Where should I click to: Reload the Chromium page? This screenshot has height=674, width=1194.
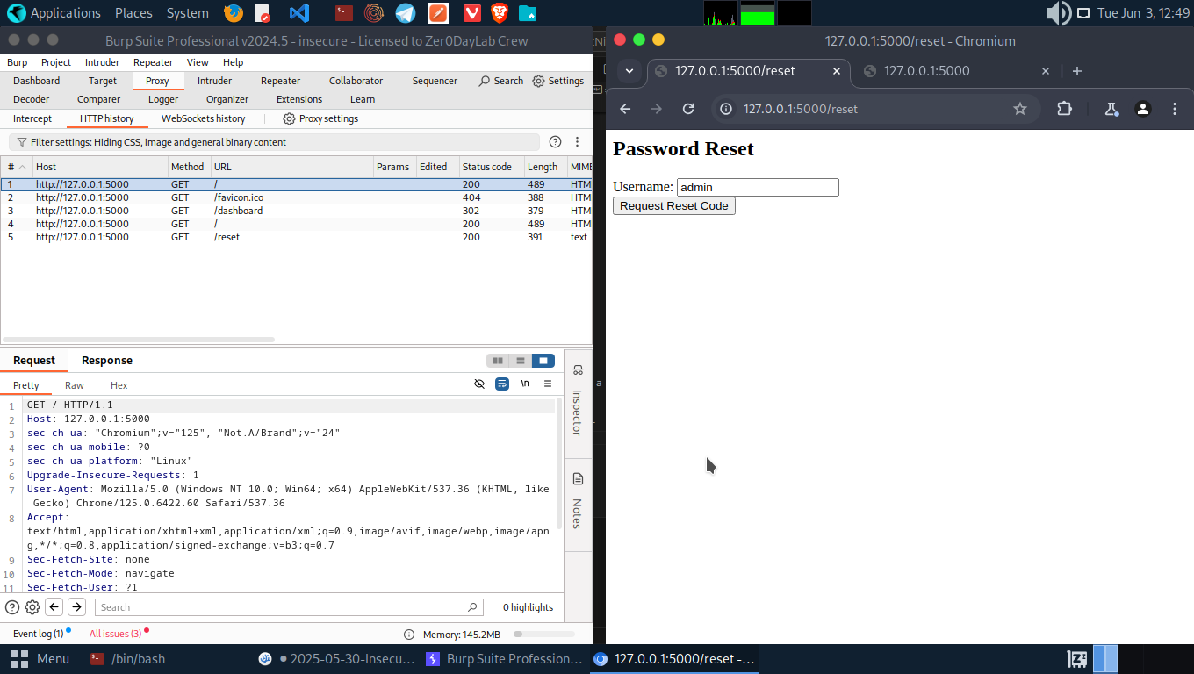[688, 109]
